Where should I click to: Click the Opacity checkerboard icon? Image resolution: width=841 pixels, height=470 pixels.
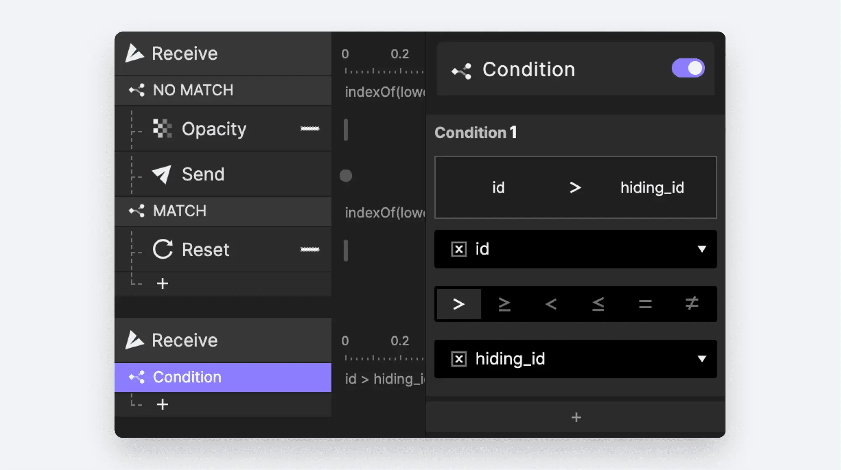tap(162, 129)
